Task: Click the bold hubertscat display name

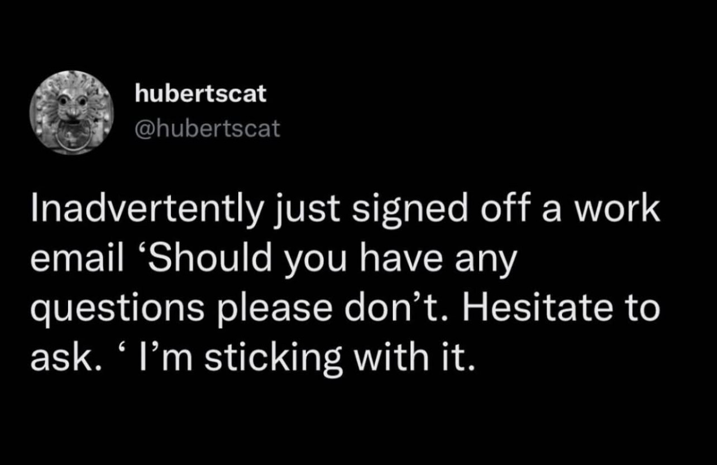Action: 201,94
